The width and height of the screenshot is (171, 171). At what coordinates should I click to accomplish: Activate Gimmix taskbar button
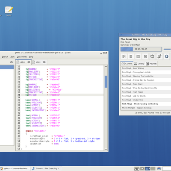(47, 168)
